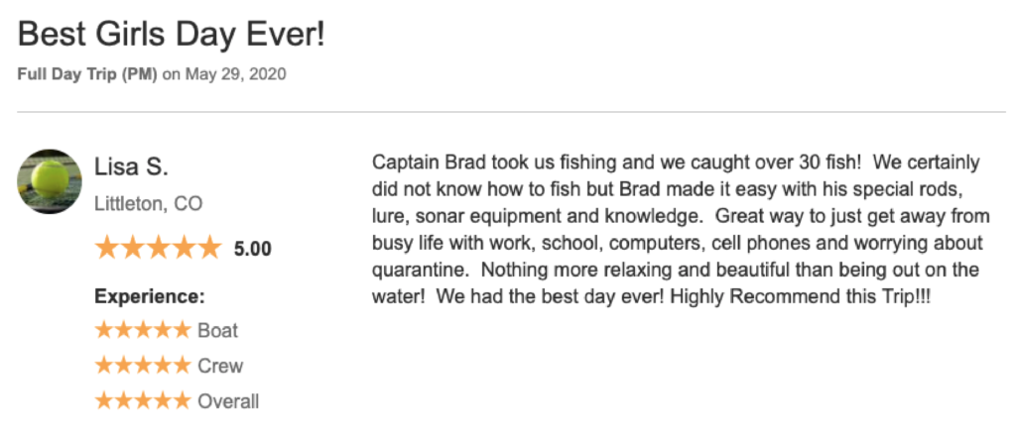Click the Crew rating label
The width and height of the screenshot is (1016, 440).
[x=220, y=367]
